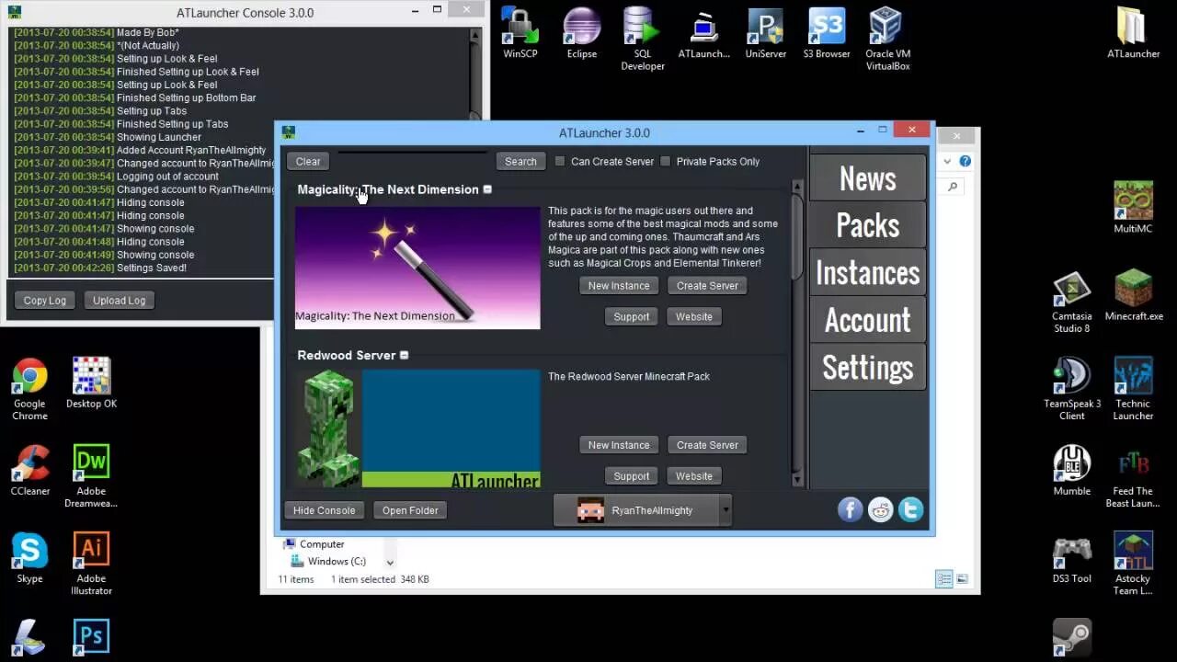Switch to the Settings tab
This screenshot has width=1177, height=662.
coord(867,368)
